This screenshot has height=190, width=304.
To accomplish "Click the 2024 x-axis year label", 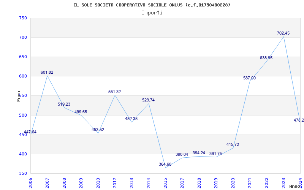I will (x=300, y=183).
